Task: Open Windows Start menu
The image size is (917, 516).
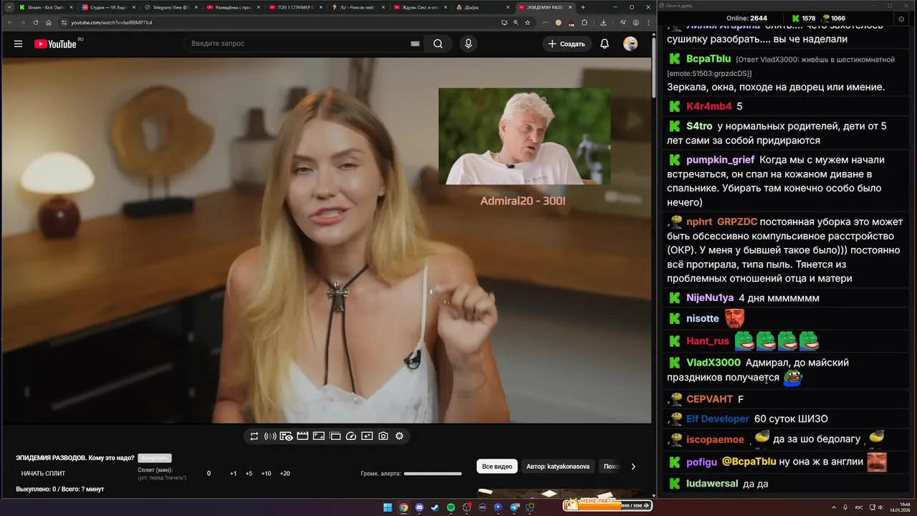Action: 388,507
